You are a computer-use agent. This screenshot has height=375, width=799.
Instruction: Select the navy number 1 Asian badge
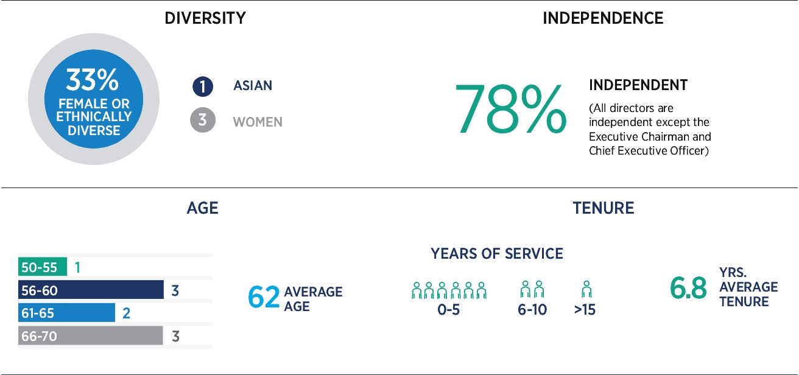[x=202, y=86]
